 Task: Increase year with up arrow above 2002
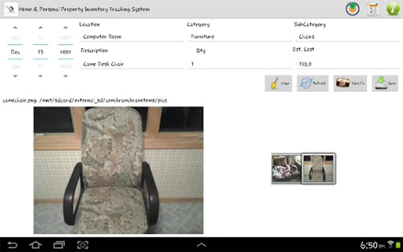(65, 27)
